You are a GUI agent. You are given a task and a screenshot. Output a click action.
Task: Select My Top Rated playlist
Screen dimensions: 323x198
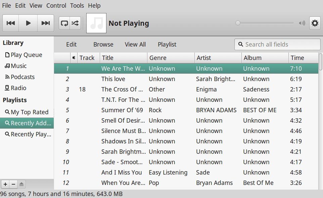tap(27, 112)
